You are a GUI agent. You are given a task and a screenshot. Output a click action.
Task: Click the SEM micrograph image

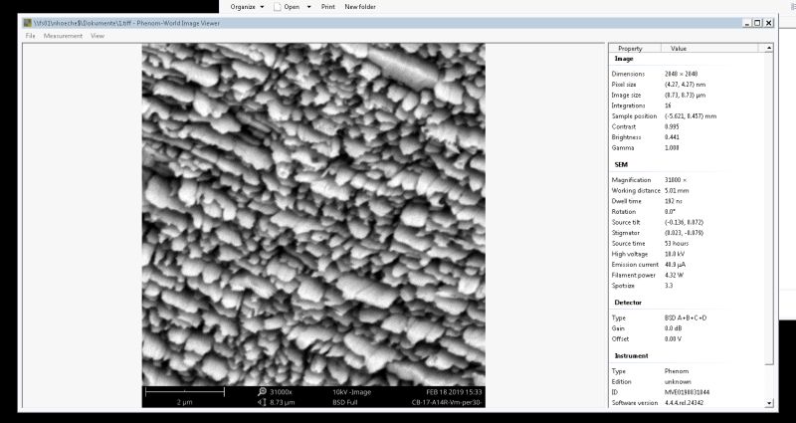point(313,214)
